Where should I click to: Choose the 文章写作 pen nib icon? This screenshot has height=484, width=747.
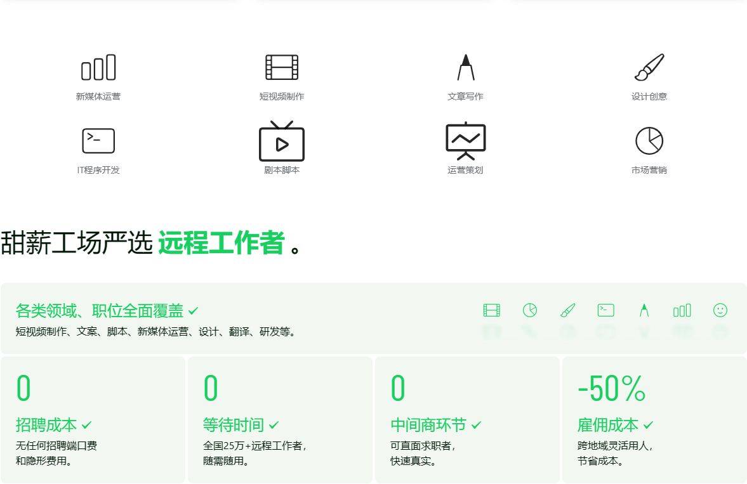(x=465, y=67)
